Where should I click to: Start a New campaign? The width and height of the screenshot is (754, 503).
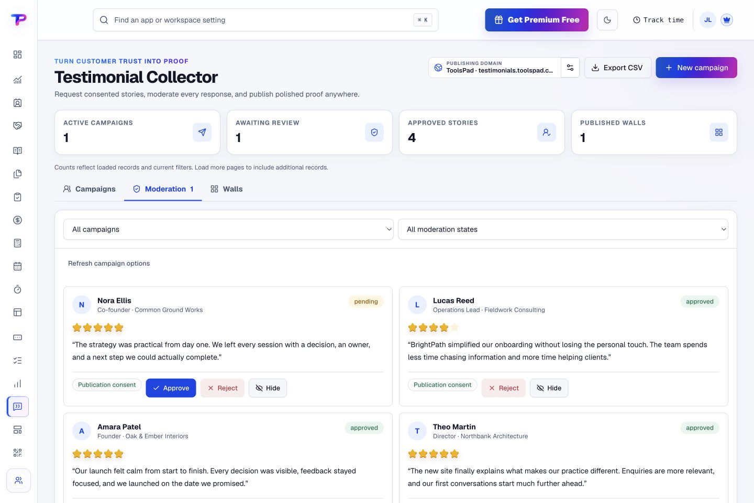click(696, 68)
